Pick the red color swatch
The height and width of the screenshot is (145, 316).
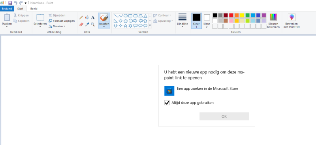pos(231,15)
